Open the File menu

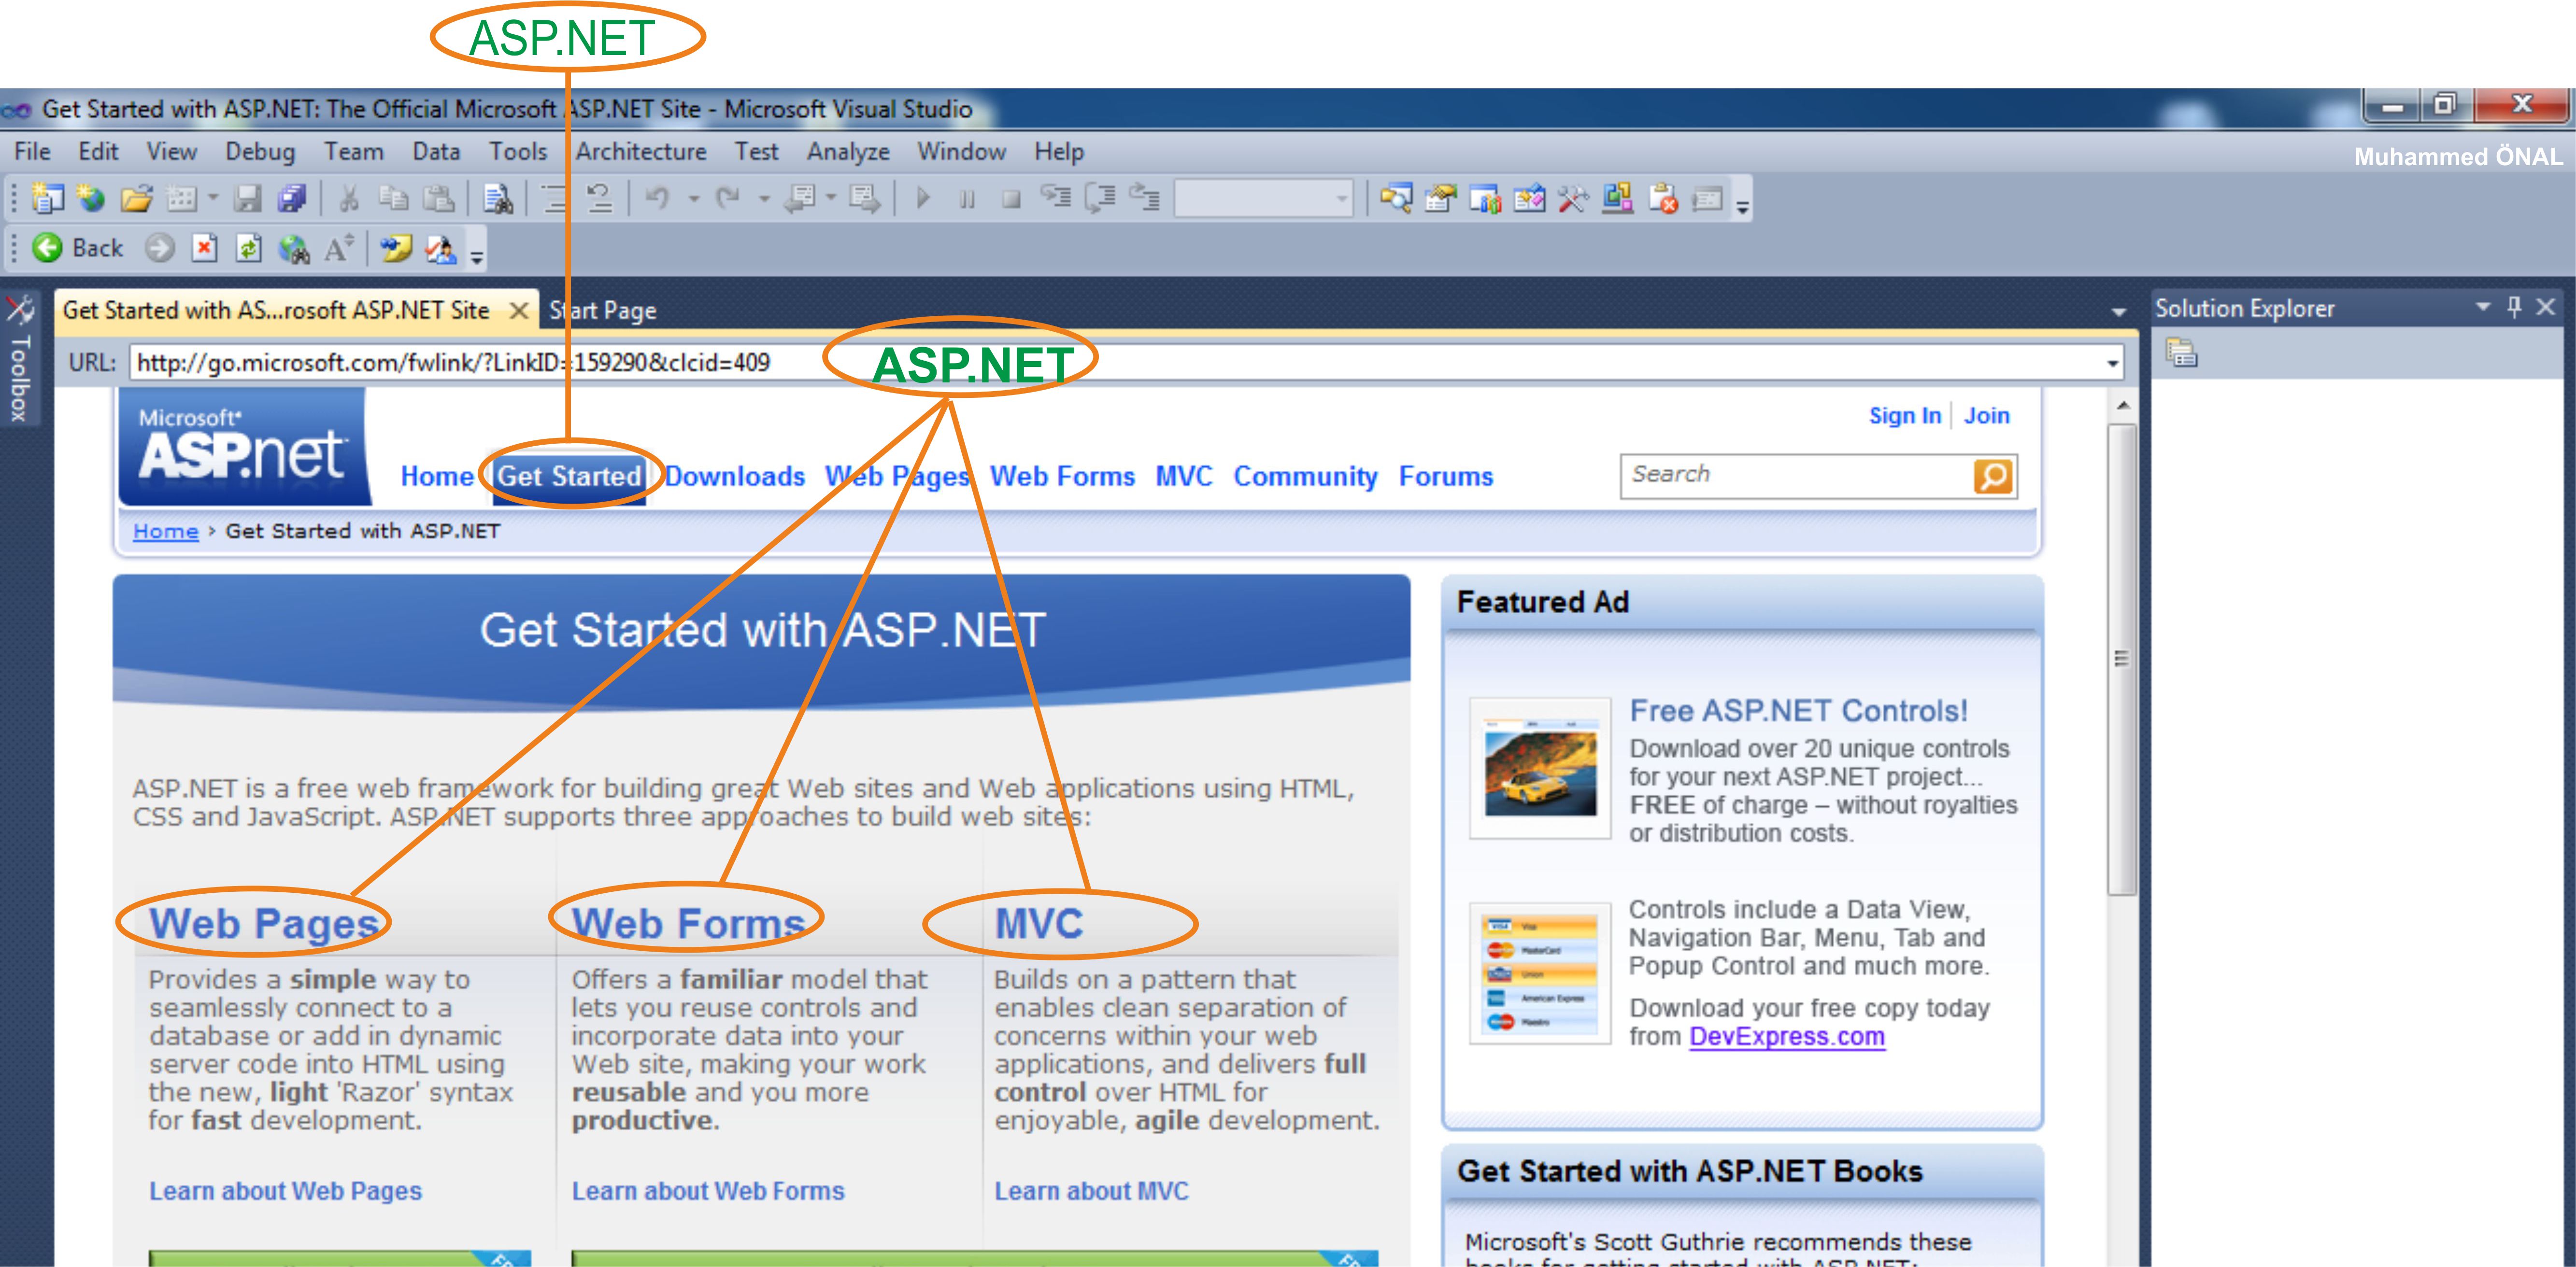[32, 151]
